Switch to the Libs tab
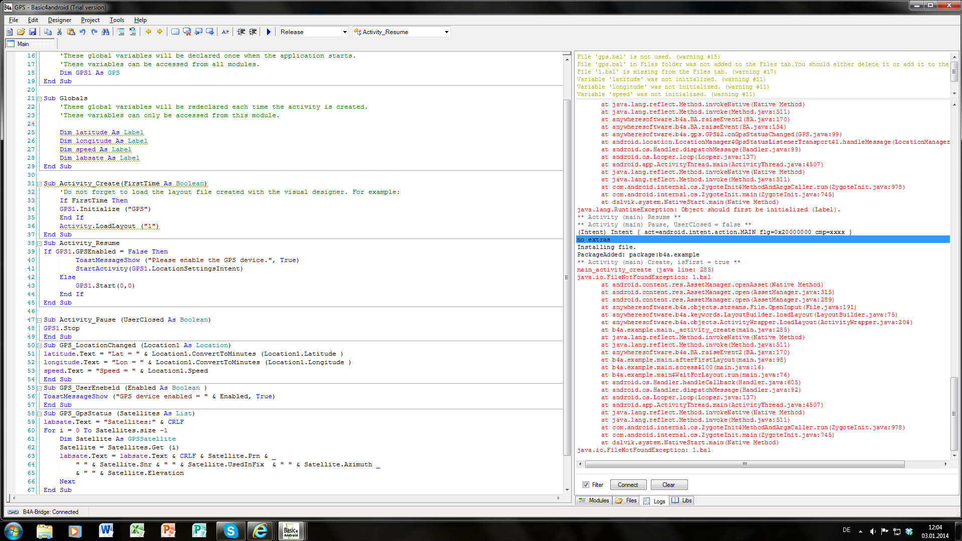The width and height of the screenshot is (962, 541). tap(681, 500)
